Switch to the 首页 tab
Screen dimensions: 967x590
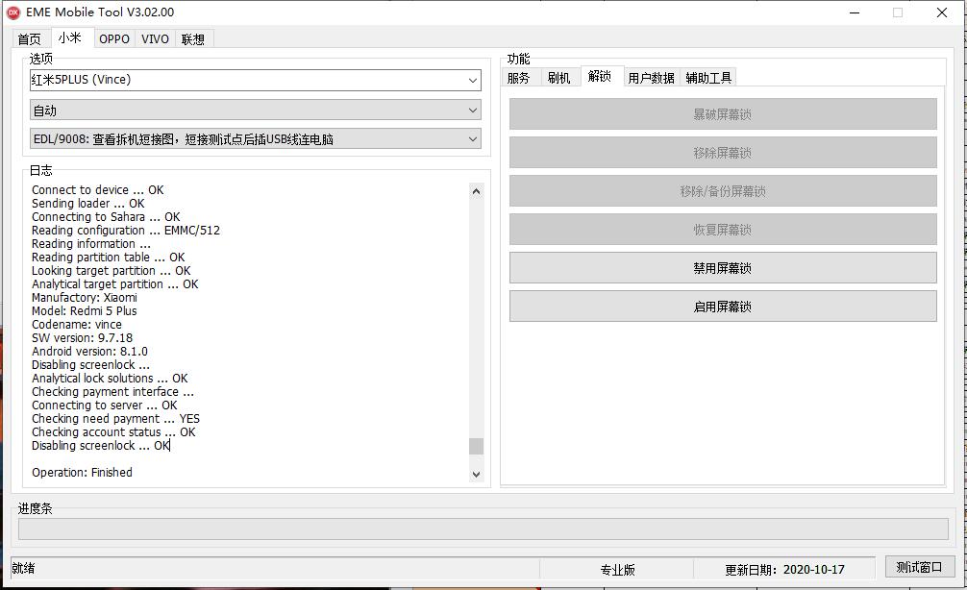(30, 39)
